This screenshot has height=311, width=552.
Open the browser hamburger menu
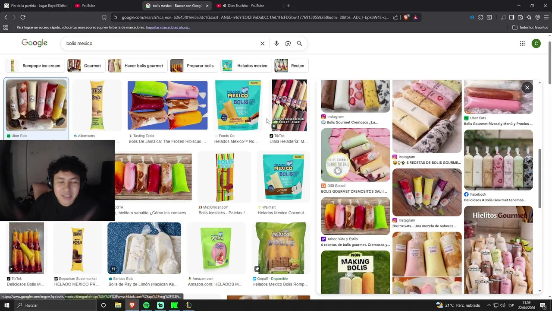[546, 17]
